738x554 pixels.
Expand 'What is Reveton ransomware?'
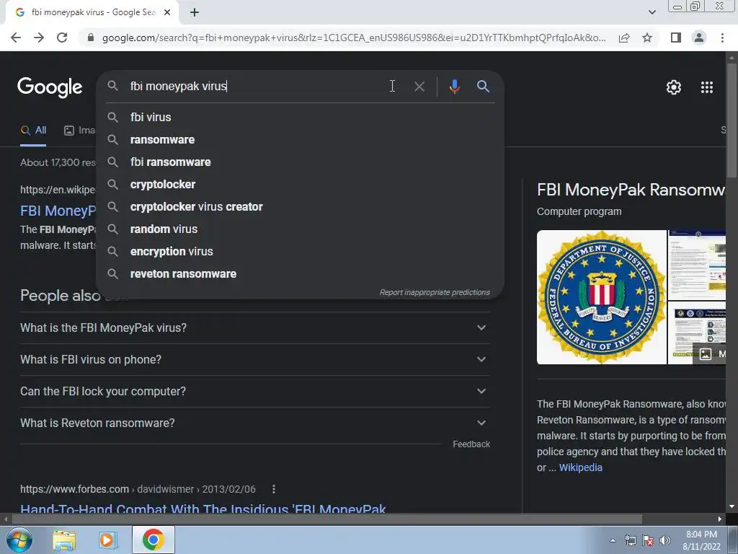pos(254,423)
